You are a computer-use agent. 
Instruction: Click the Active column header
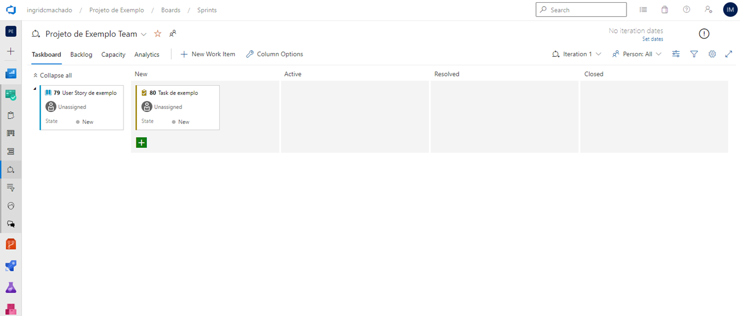click(293, 74)
